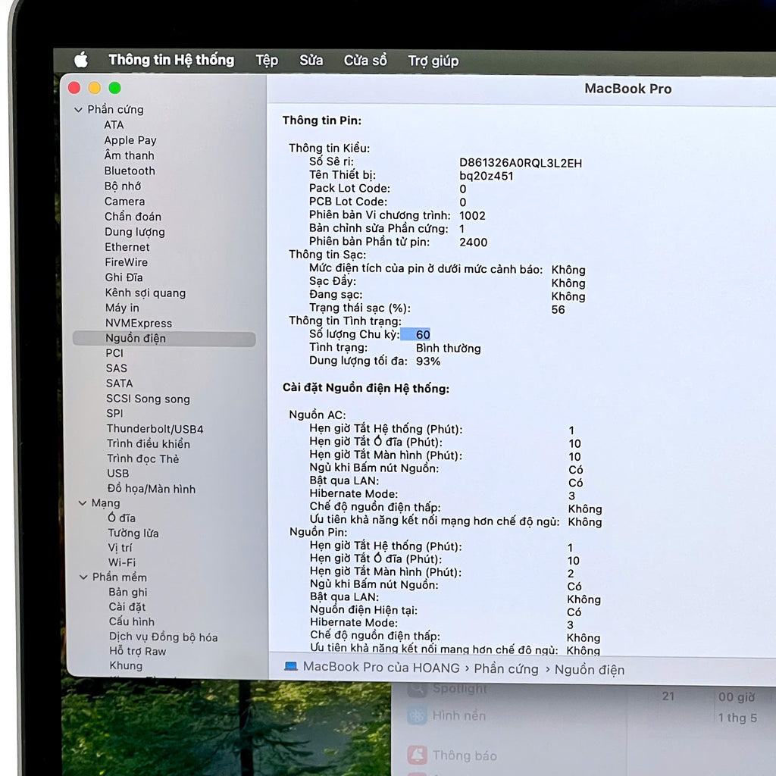This screenshot has height=776, width=776.
Task: Collapse the Phần mềm section chevron
Action: (x=83, y=577)
